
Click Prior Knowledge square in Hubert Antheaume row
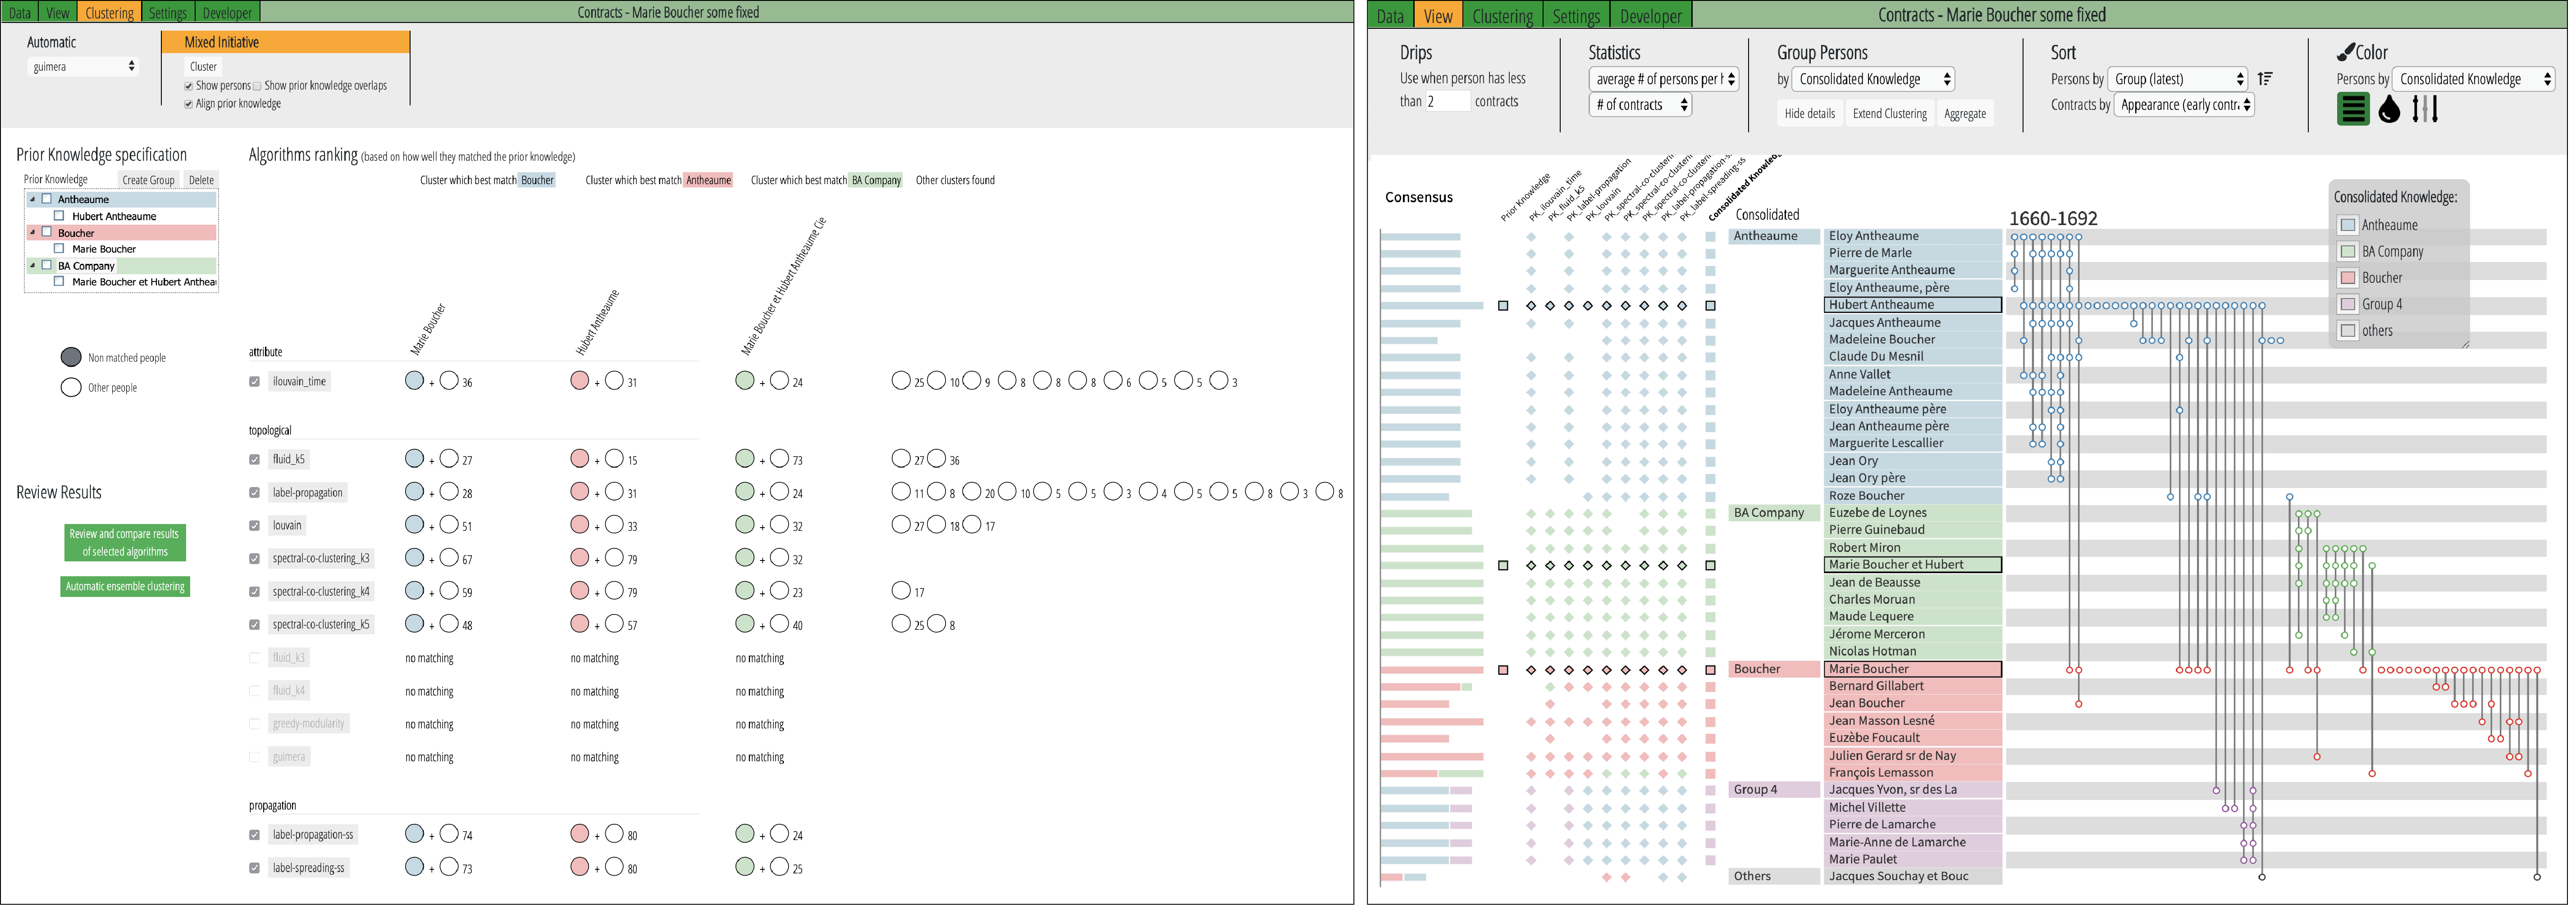tap(1503, 306)
